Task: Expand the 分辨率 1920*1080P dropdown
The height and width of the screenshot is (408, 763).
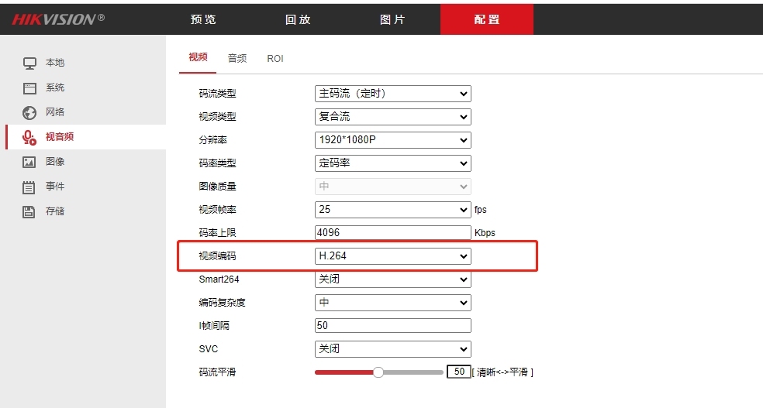Action: pyautogui.click(x=392, y=140)
